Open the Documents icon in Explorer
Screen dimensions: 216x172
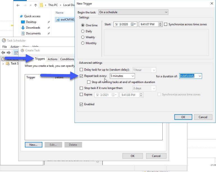point(23,33)
